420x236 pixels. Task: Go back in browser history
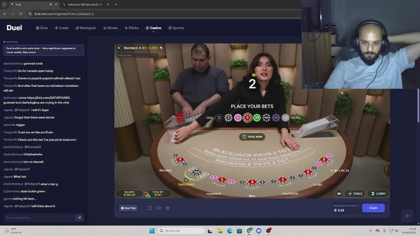tap(5, 14)
